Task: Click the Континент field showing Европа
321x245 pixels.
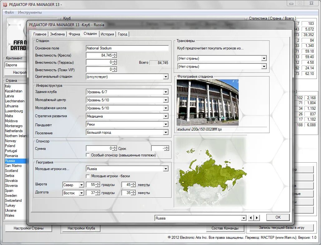Action: click(16, 65)
